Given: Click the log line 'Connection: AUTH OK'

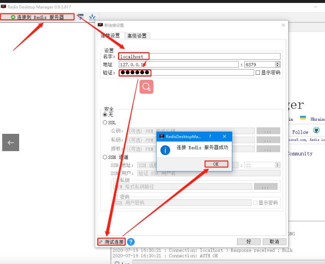Looking at the screenshot, I should 165,256.
